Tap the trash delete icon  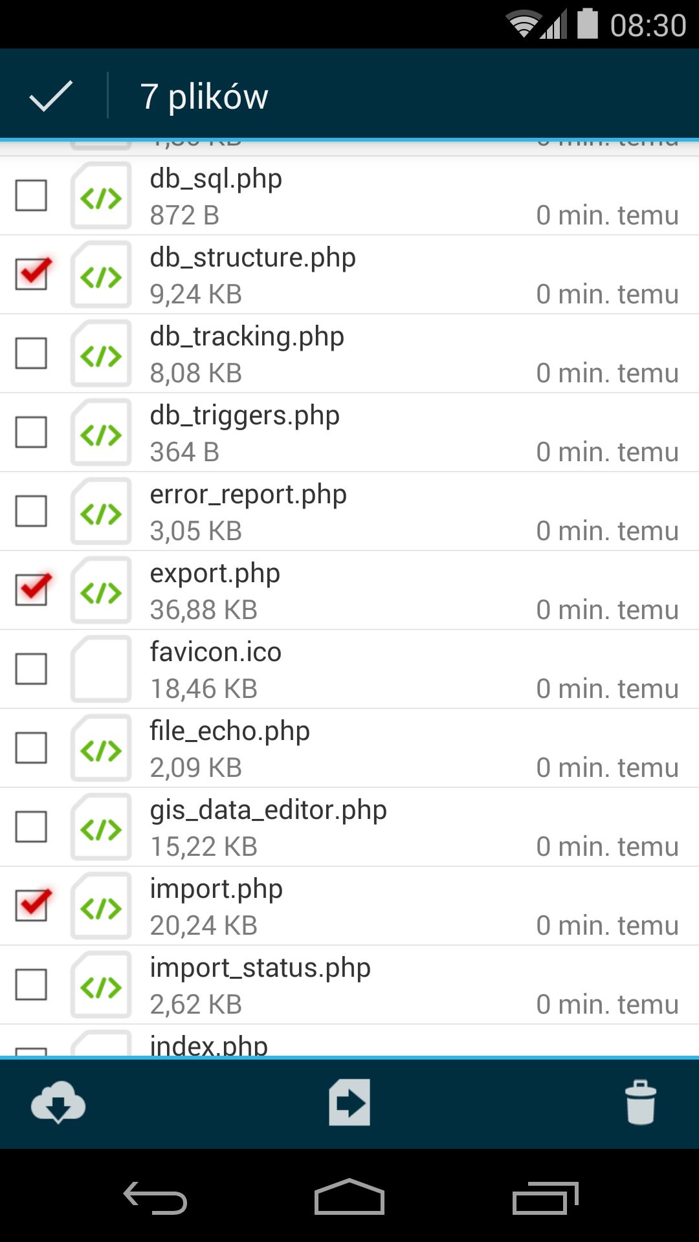641,1102
